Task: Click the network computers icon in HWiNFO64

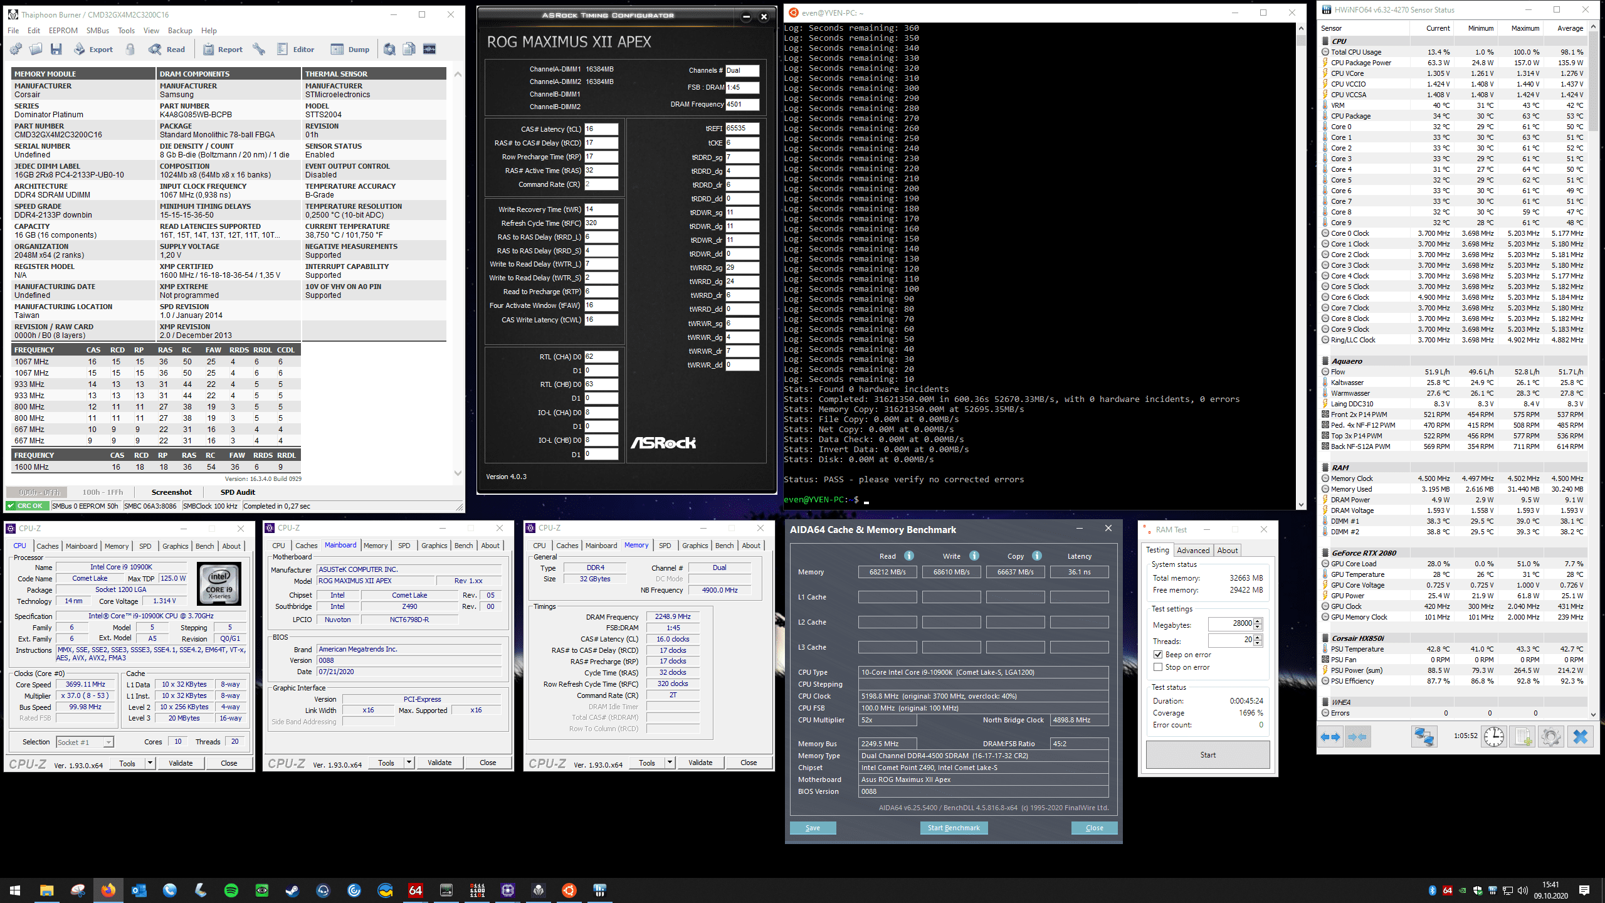Action: pos(1424,736)
